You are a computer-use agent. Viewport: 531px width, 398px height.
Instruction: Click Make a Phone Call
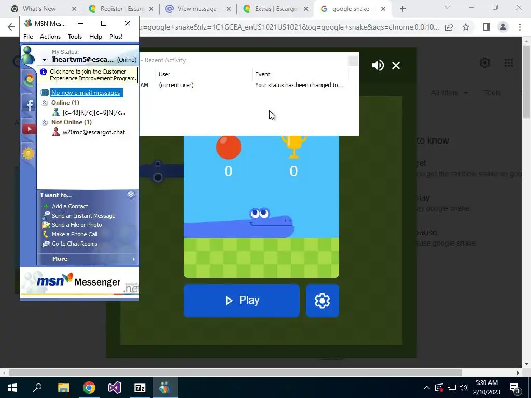click(75, 234)
